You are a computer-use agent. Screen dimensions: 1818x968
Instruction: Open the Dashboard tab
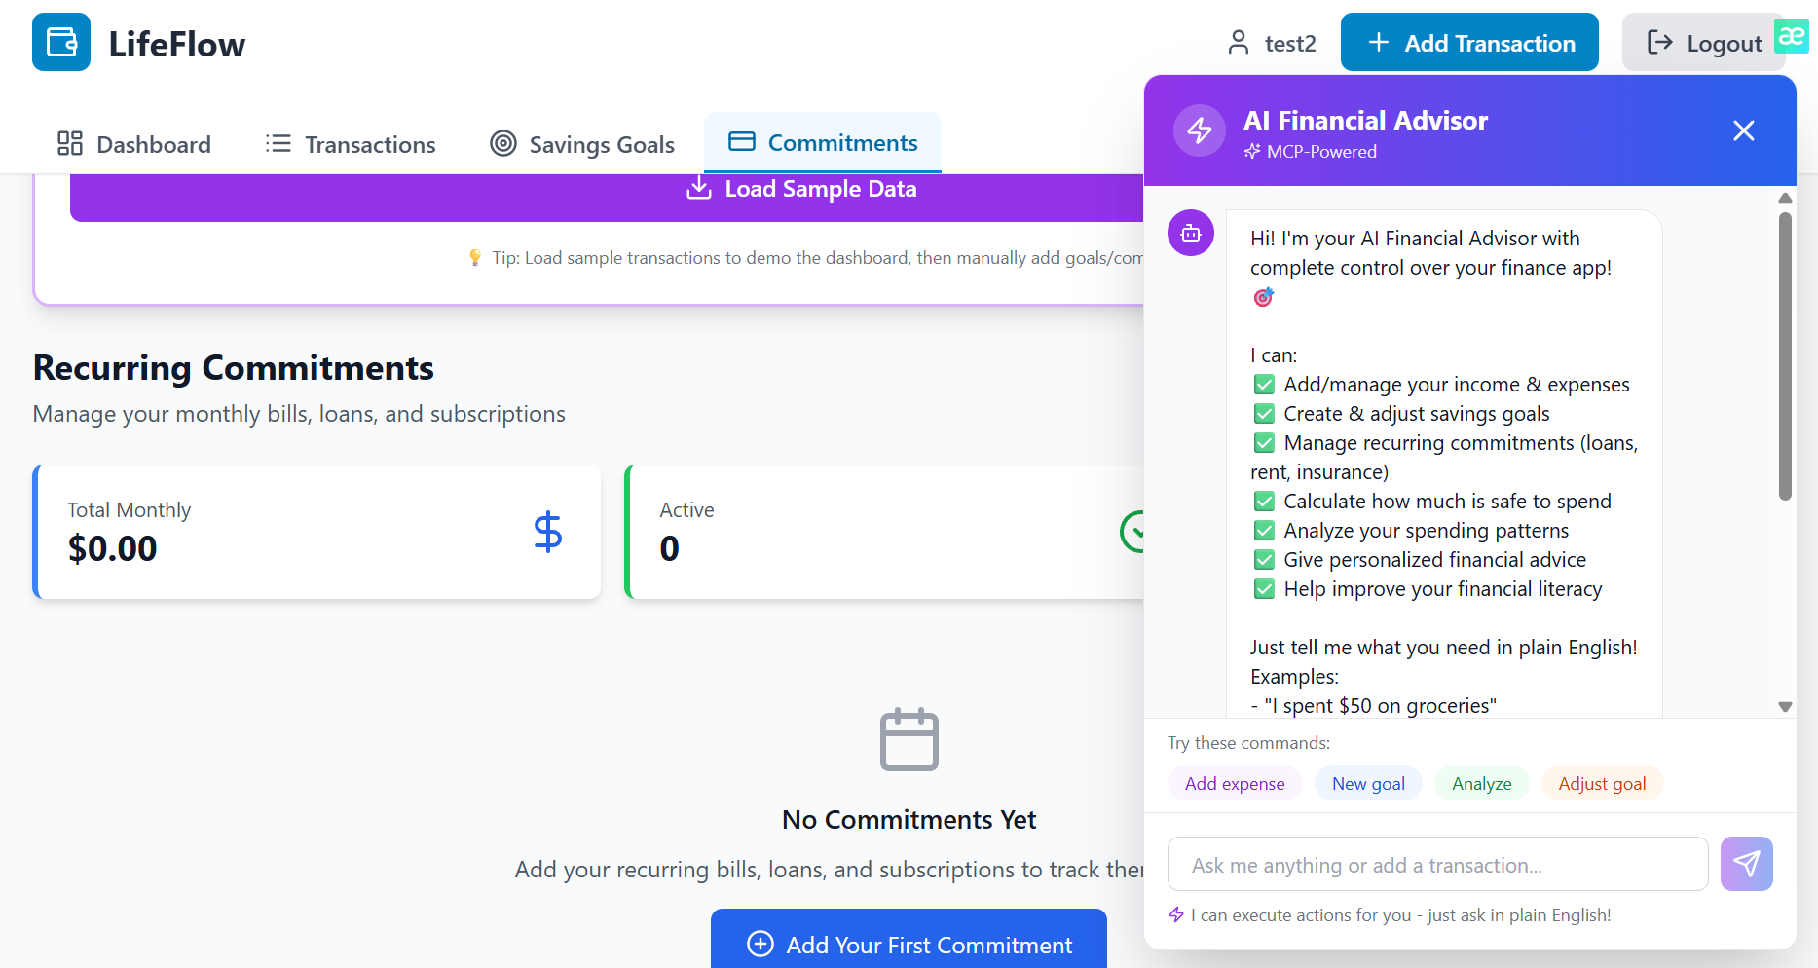[x=134, y=144]
